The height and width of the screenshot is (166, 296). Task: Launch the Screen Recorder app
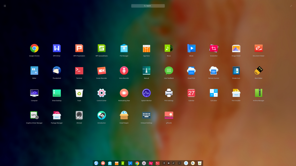coord(101,71)
